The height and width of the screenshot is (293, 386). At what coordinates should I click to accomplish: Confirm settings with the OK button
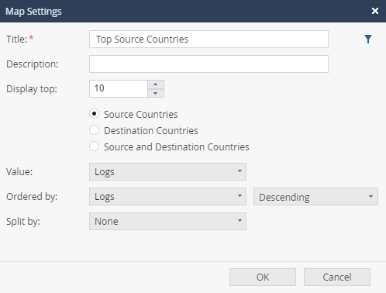tap(263, 277)
